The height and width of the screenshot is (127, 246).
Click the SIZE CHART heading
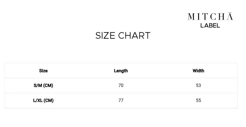123,35
